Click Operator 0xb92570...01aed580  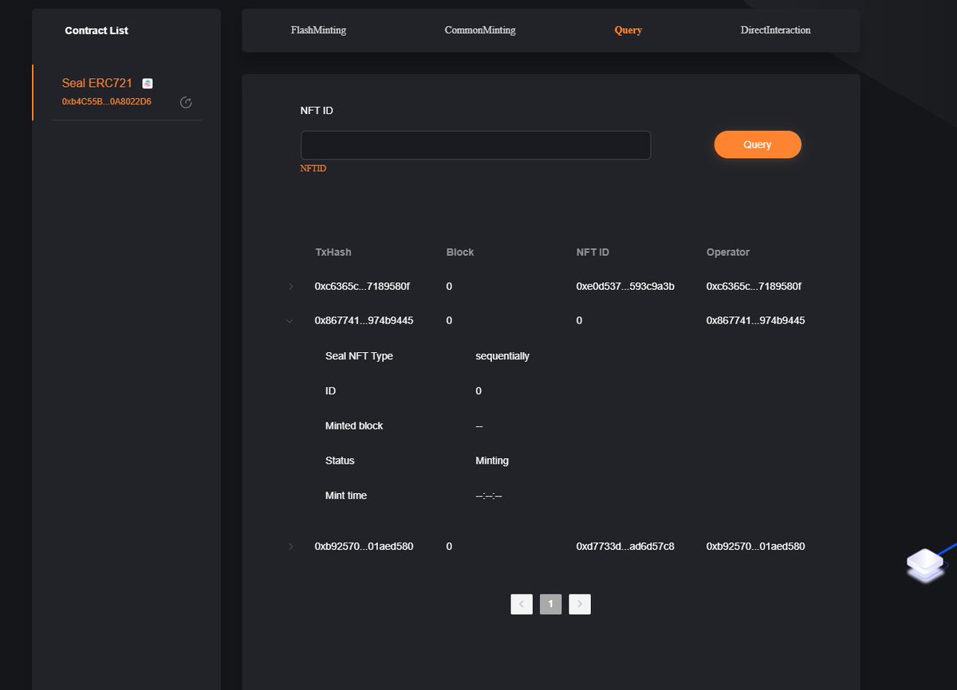tap(756, 547)
